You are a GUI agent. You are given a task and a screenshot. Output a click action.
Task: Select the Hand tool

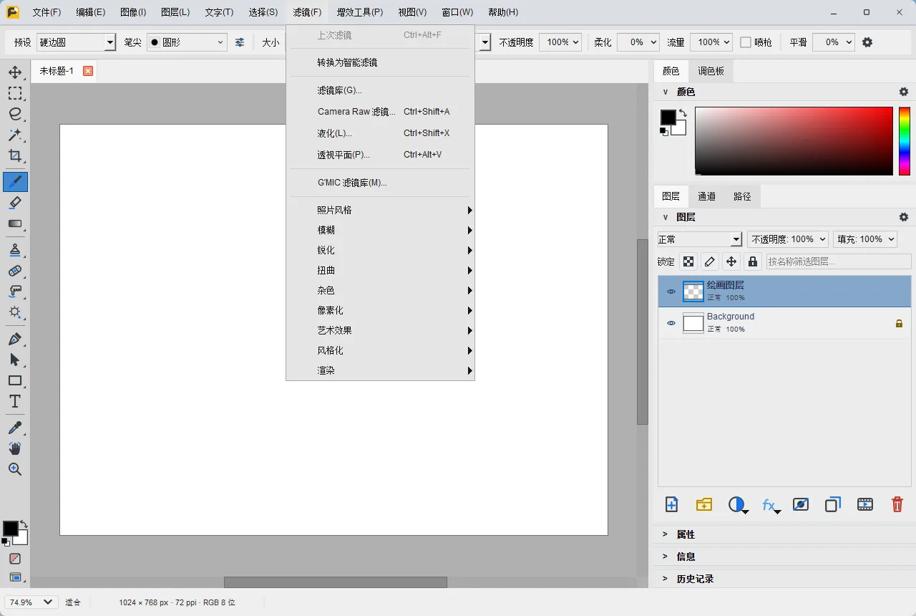tap(15, 448)
